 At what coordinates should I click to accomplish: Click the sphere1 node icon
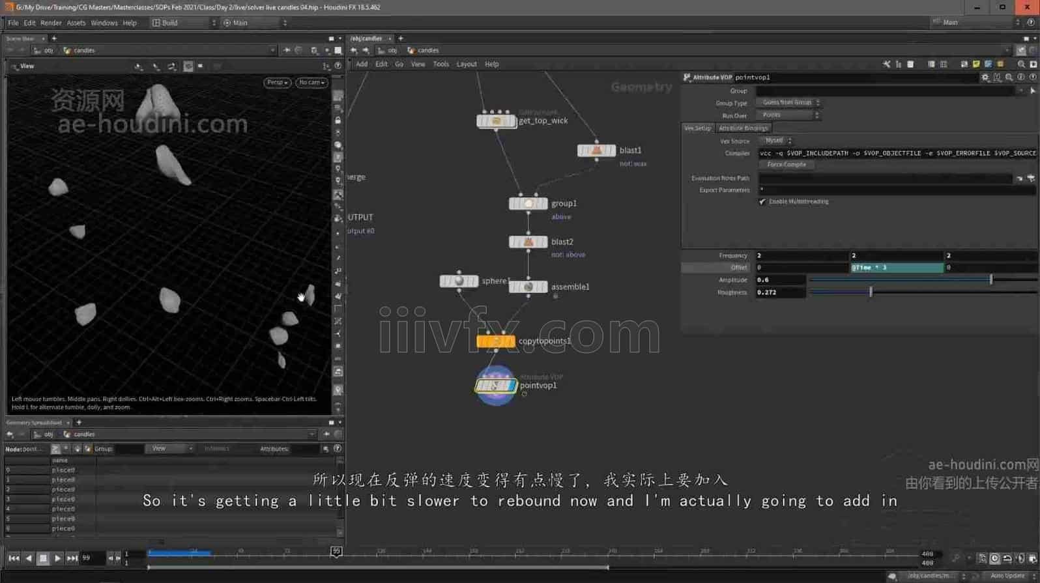pyautogui.click(x=459, y=281)
